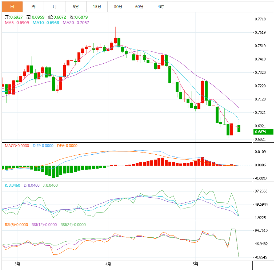Click the 0.7120 price axis label
The height and width of the screenshot is (273, 276).
(260, 99)
